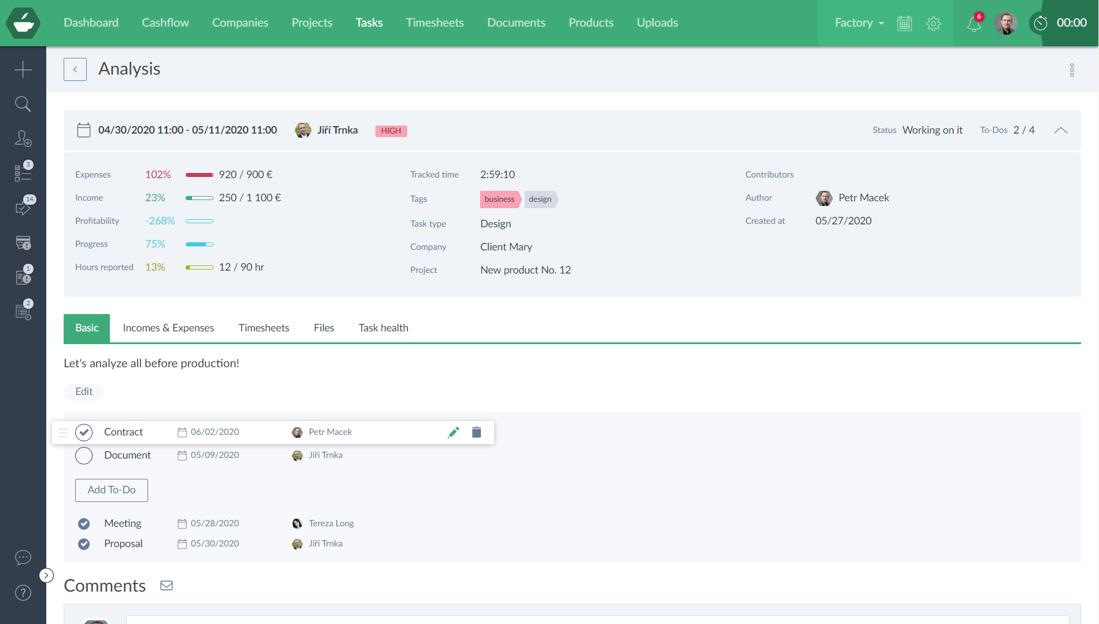Open search from the left sidebar

coord(23,104)
